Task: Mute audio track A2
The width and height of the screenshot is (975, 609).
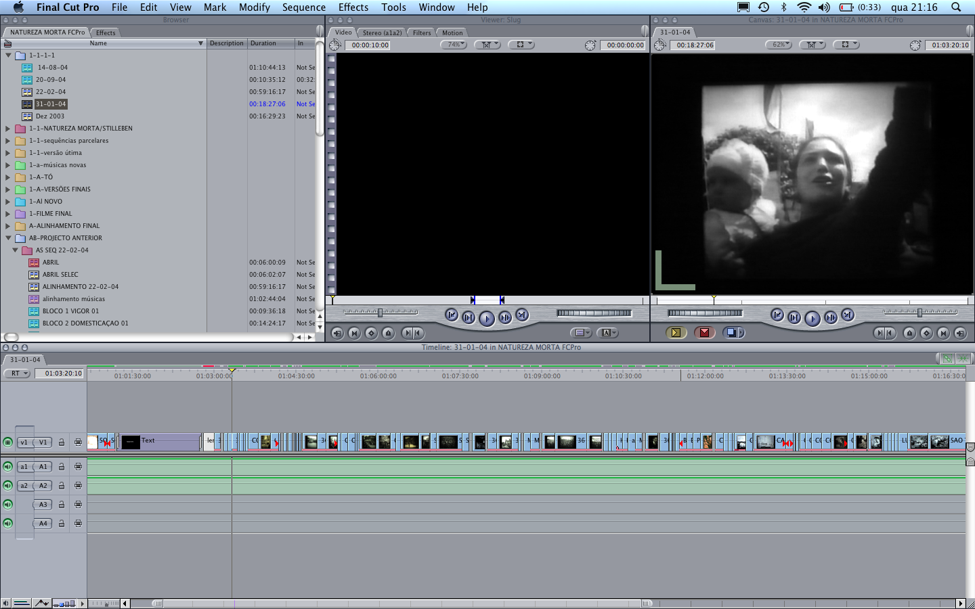Action: pyautogui.click(x=7, y=485)
